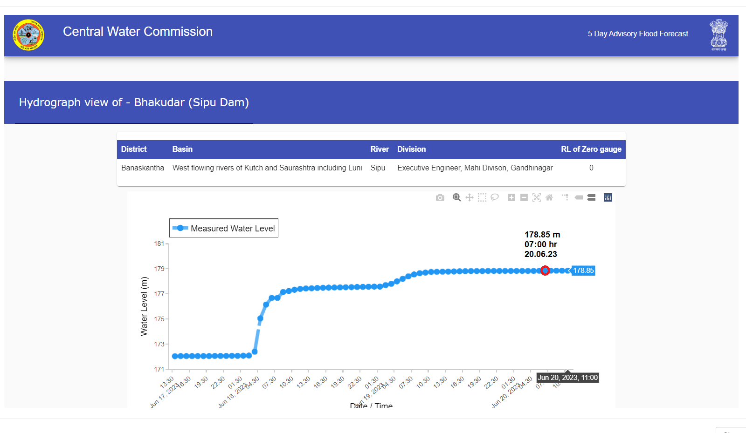Viewport: 746px width, 433px height.
Task: Click the Central Water Commission title
Action: (138, 32)
